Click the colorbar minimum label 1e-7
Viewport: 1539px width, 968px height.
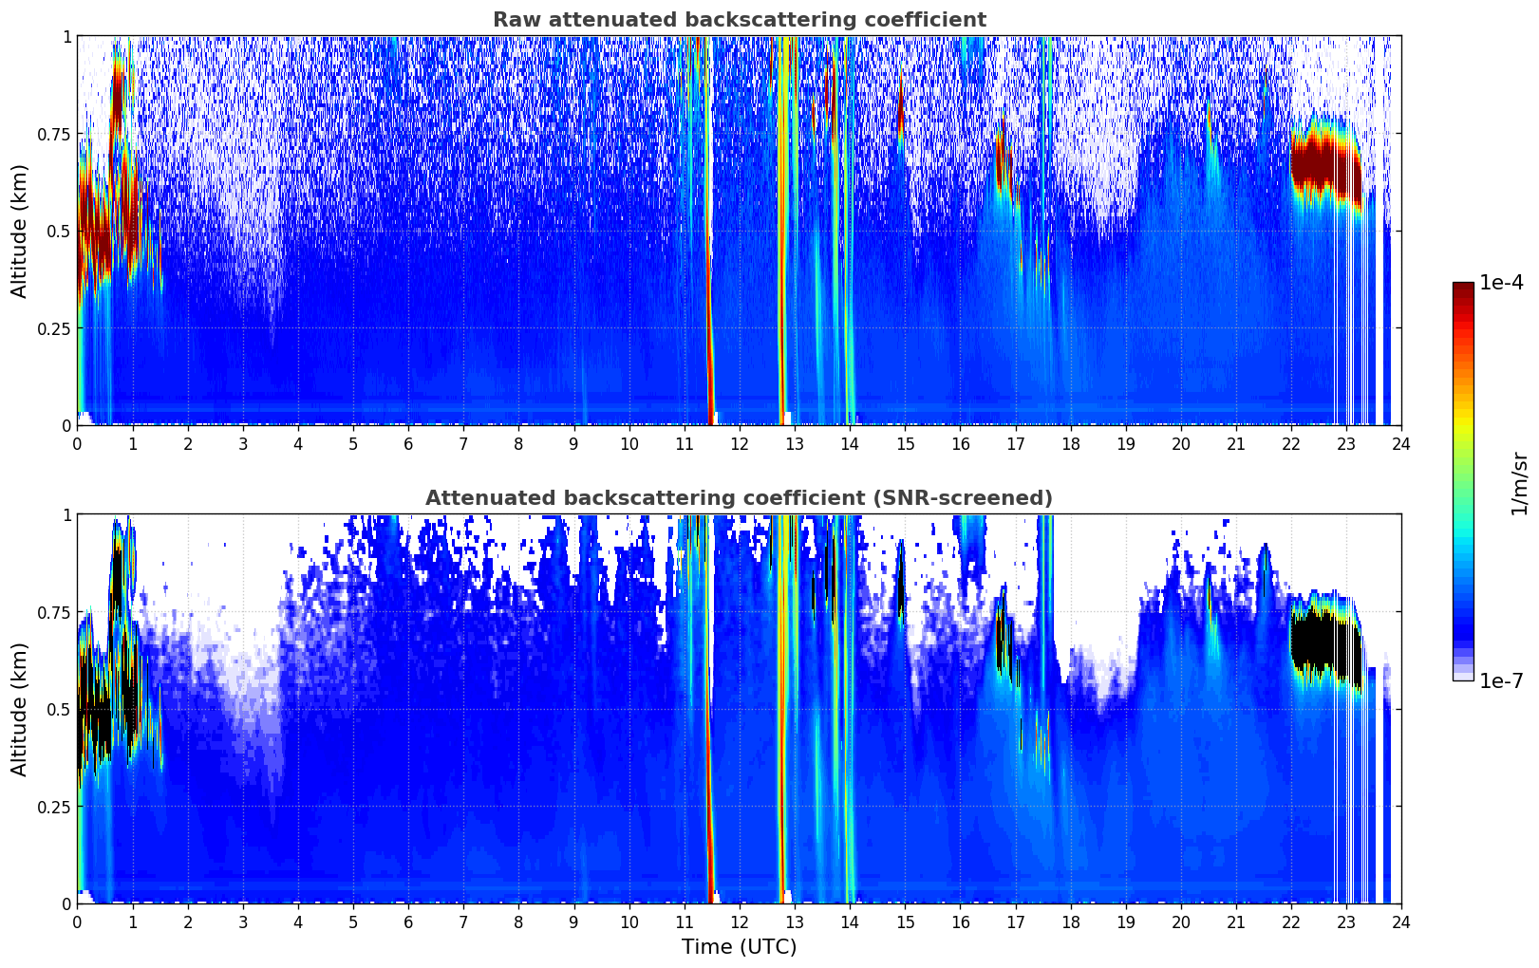pyautogui.click(x=1501, y=681)
